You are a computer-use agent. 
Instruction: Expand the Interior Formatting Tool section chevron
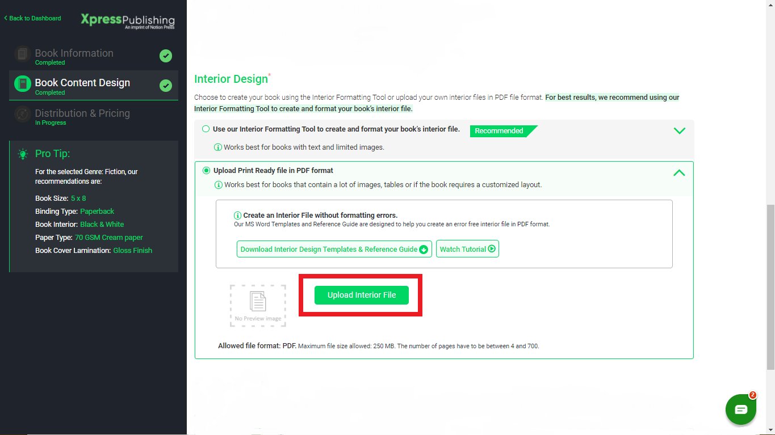click(x=679, y=131)
